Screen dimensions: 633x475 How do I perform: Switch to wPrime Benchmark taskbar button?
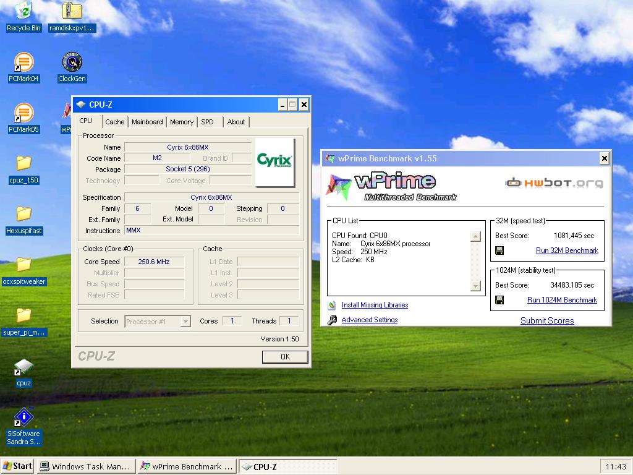point(187,466)
